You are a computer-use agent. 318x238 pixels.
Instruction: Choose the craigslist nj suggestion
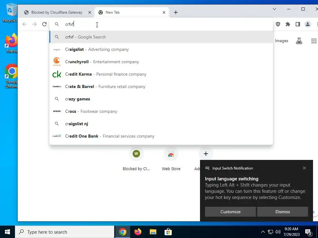pyautogui.click(x=161, y=124)
